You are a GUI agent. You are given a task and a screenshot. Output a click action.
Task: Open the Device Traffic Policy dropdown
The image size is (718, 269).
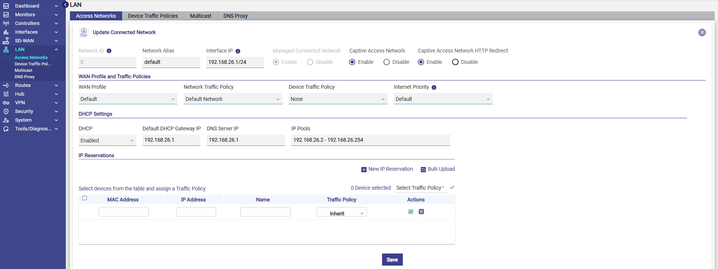tap(338, 99)
